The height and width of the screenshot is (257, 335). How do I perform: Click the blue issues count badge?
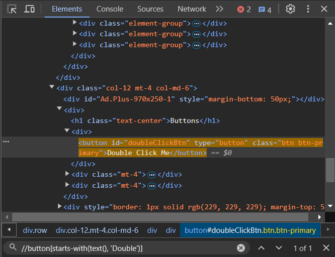[265, 9]
